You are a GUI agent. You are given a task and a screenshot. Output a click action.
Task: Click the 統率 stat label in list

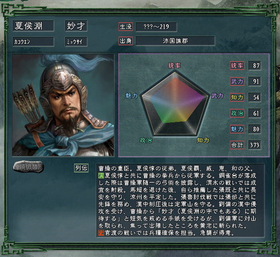pyautogui.click(x=237, y=66)
